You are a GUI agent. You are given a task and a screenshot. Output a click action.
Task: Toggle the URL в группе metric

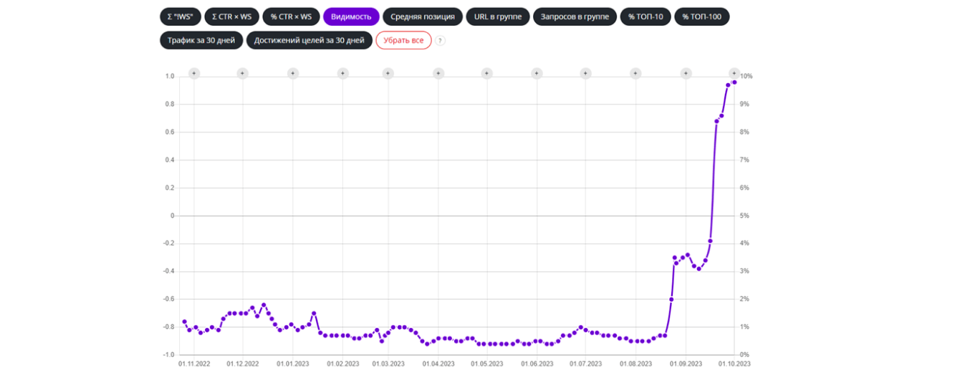click(x=498, y=16)
